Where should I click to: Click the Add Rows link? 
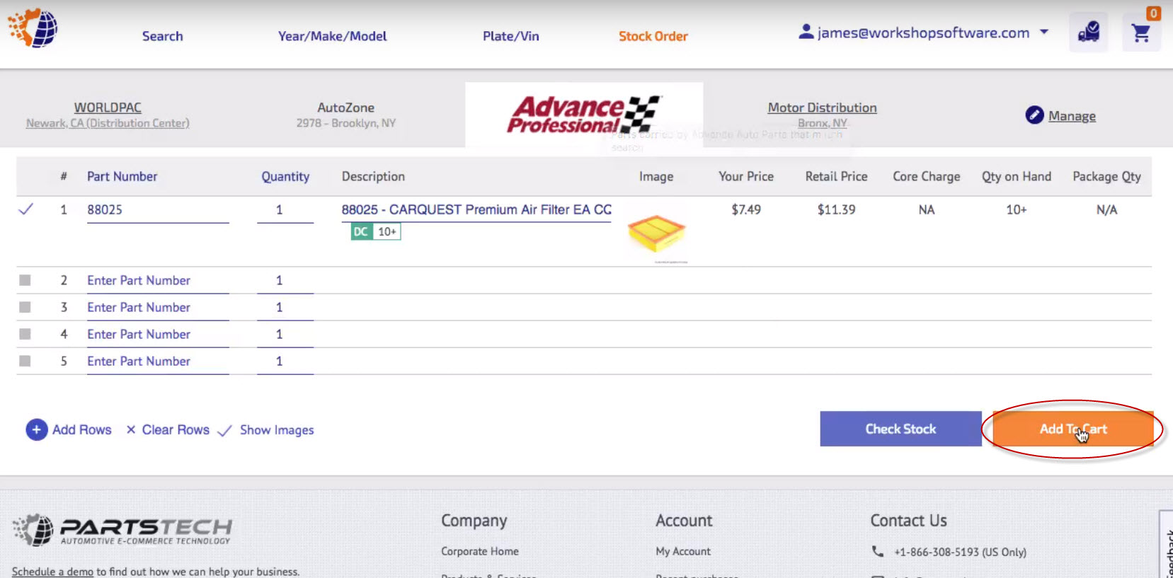(81, 429)
